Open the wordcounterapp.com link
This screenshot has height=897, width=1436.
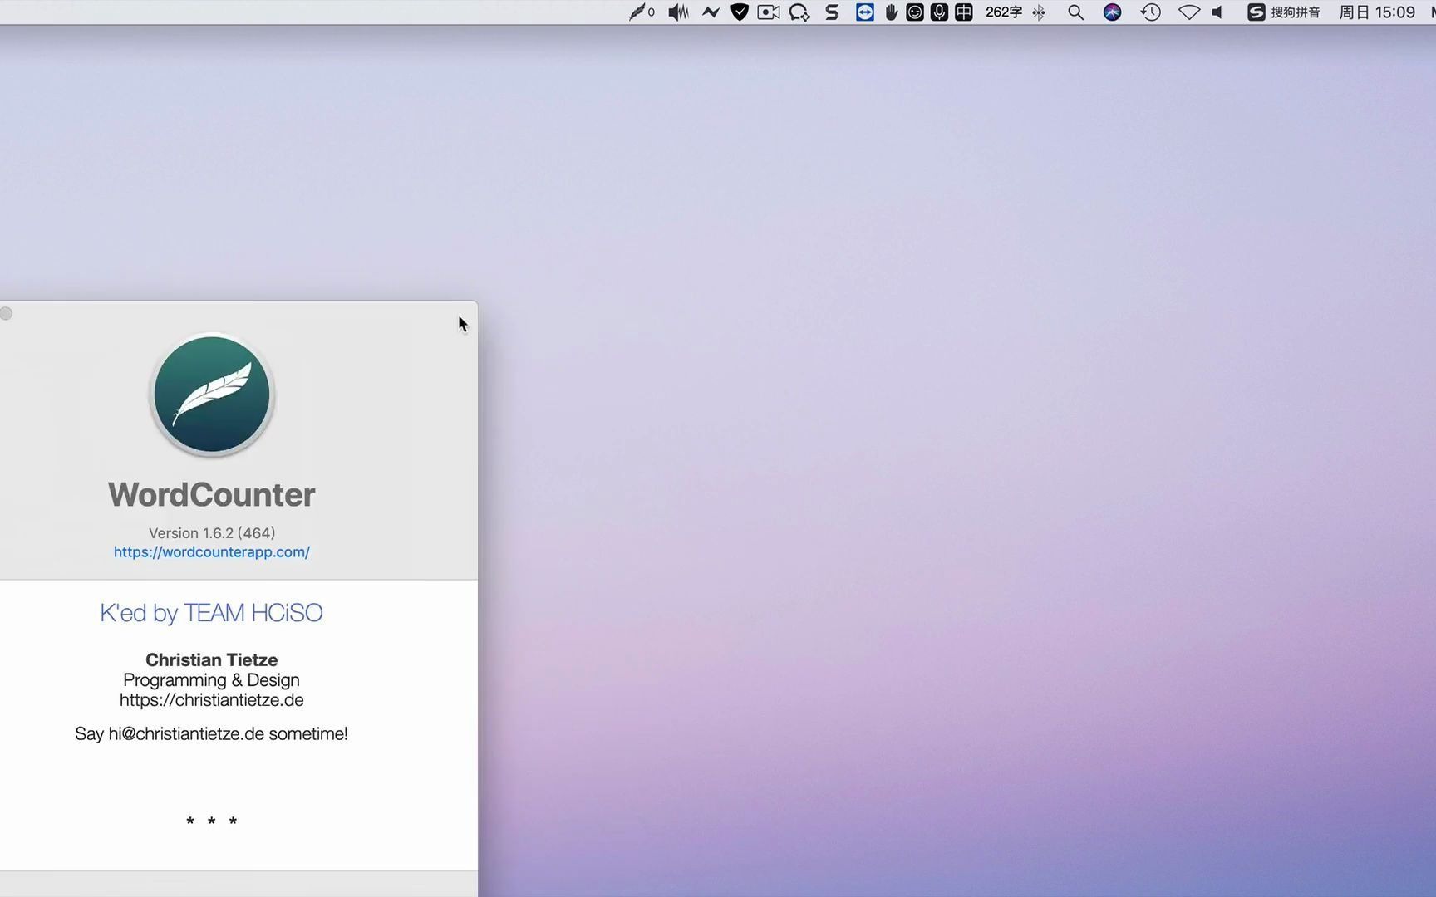click(212, 551)
